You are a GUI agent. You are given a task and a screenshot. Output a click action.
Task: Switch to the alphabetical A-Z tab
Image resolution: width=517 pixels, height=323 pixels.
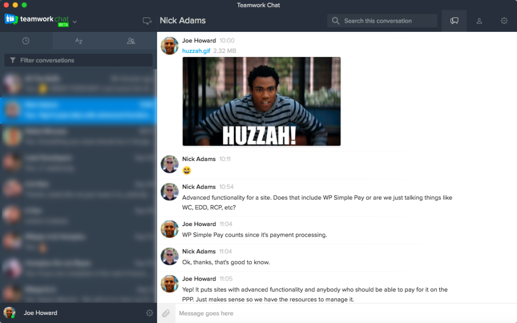(x=79, y=41)
